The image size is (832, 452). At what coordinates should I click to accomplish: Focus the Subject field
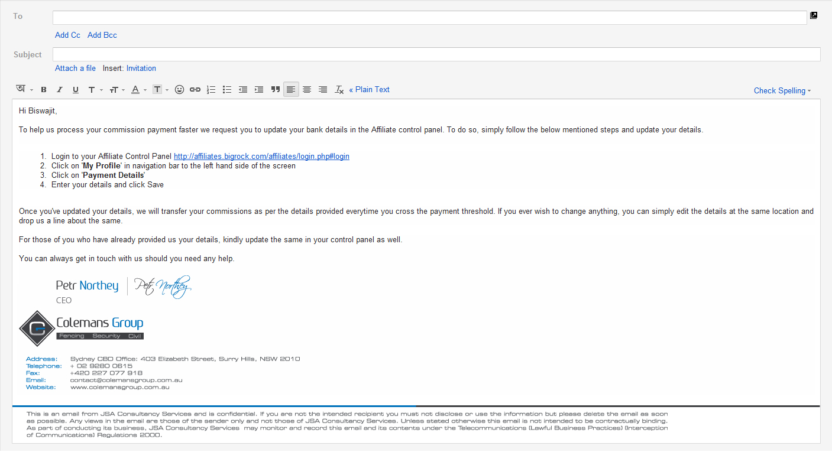coord(436,54)
